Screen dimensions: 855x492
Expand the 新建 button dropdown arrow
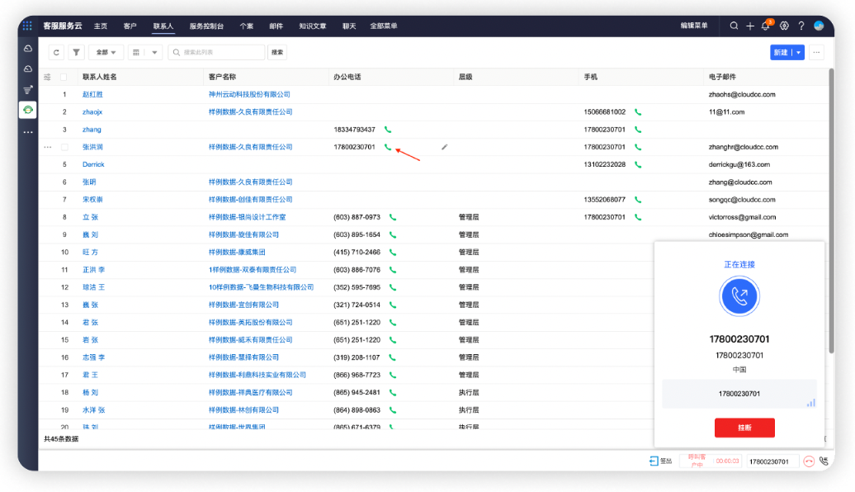(798, 52)
